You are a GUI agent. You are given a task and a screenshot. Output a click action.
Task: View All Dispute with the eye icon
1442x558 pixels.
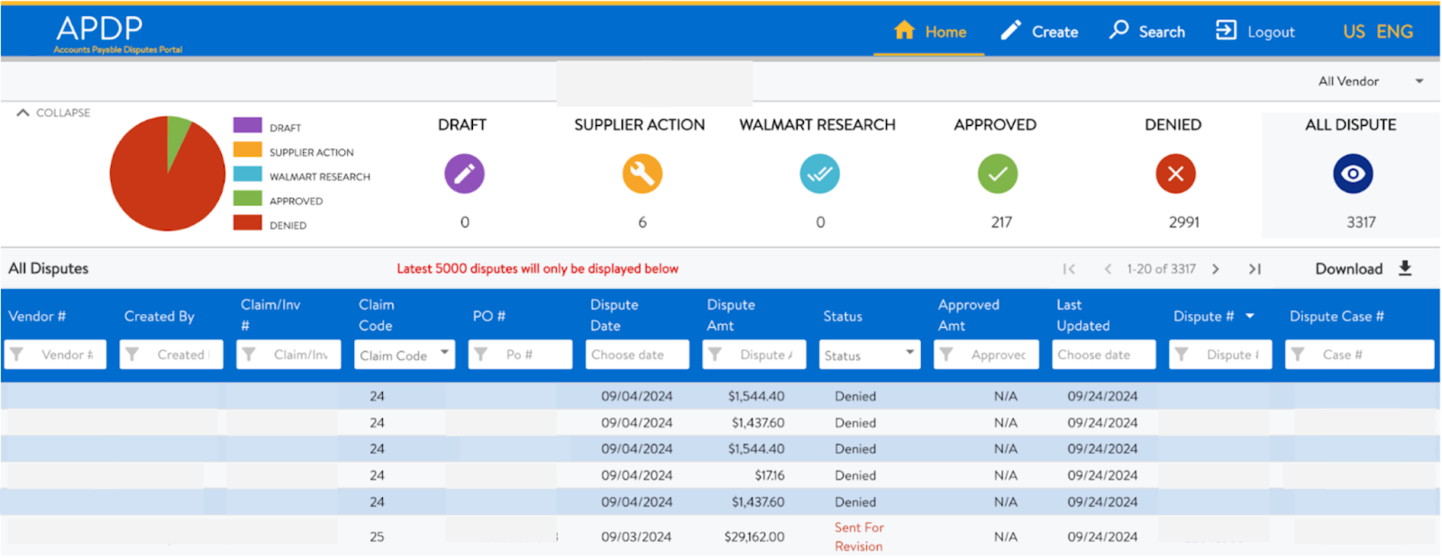pos(1354,174)
